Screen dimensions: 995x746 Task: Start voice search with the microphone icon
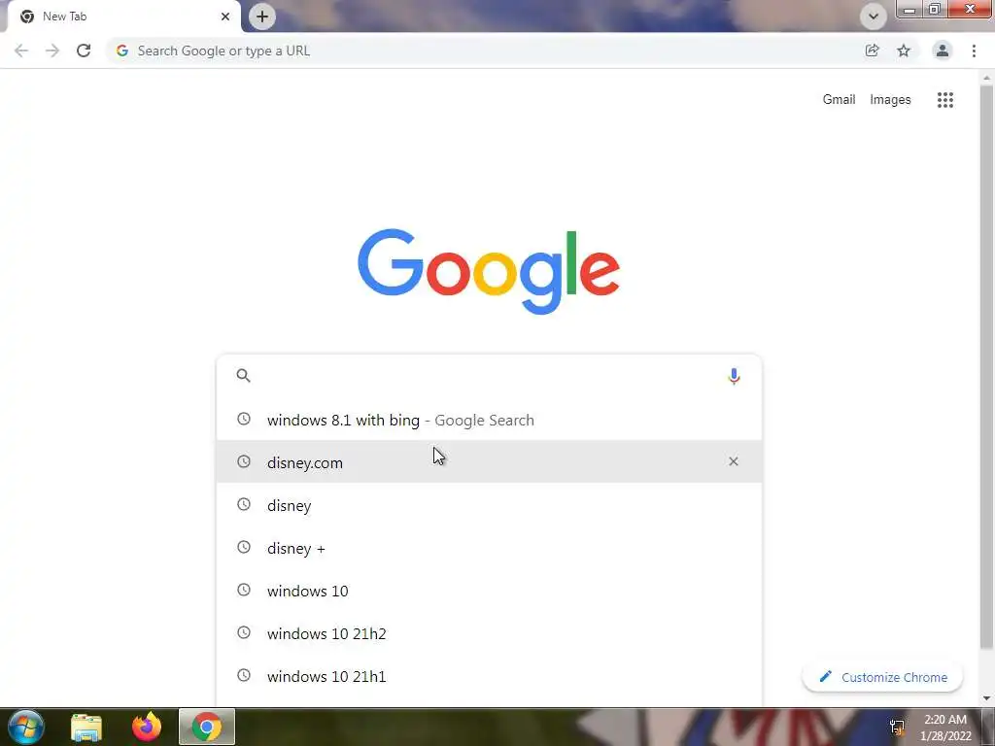pos(734,376)
